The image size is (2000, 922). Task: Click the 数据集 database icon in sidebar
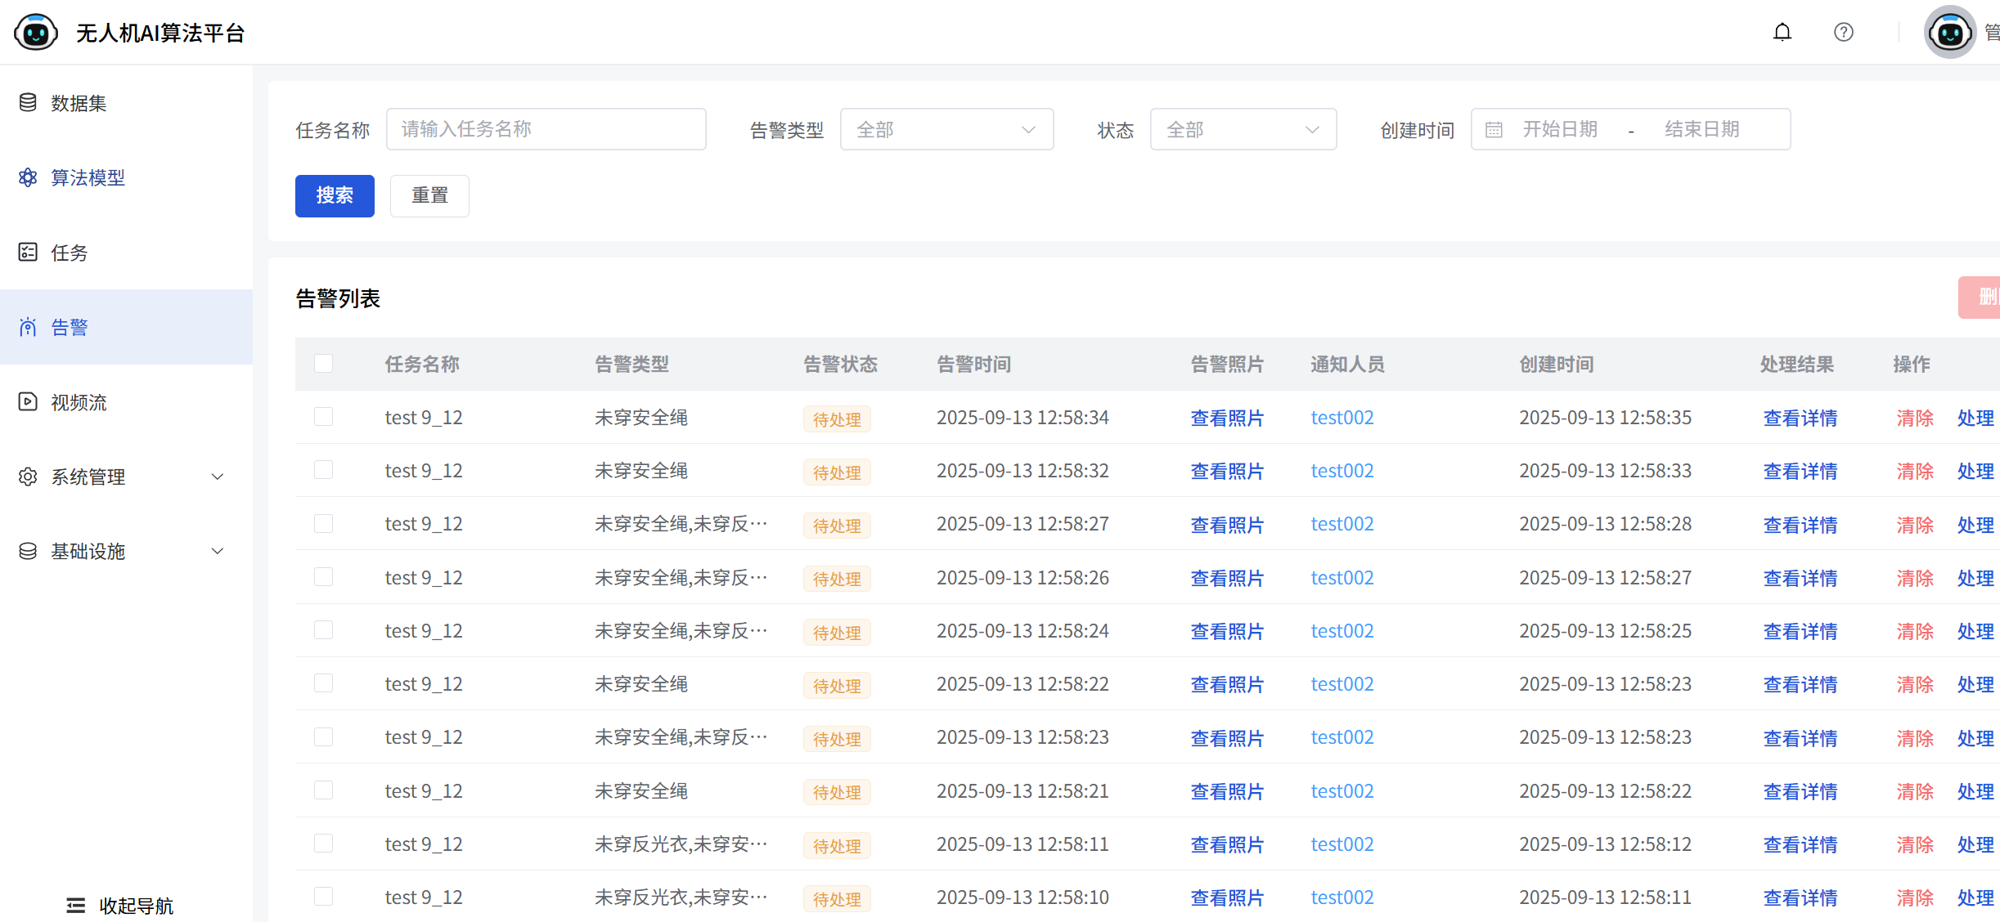click(28, 103)
